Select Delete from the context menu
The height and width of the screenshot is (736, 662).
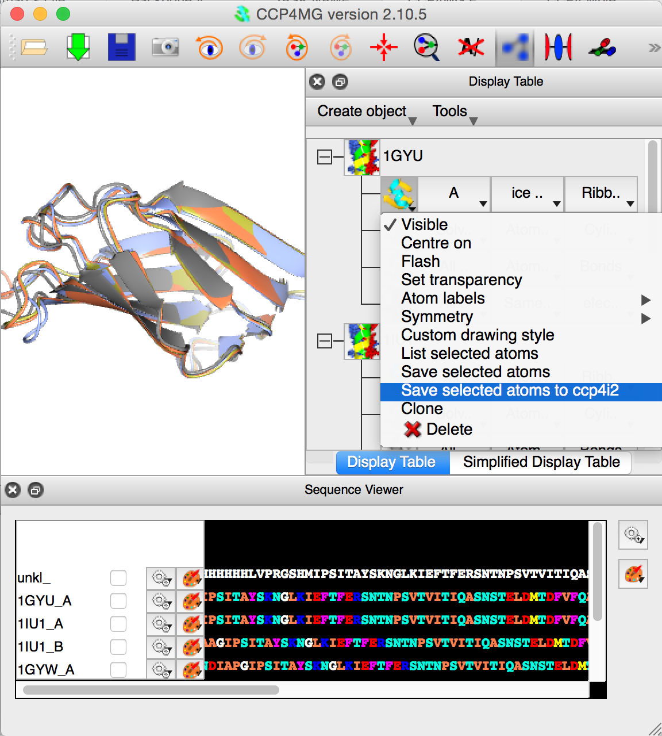[x=449, y=430]
